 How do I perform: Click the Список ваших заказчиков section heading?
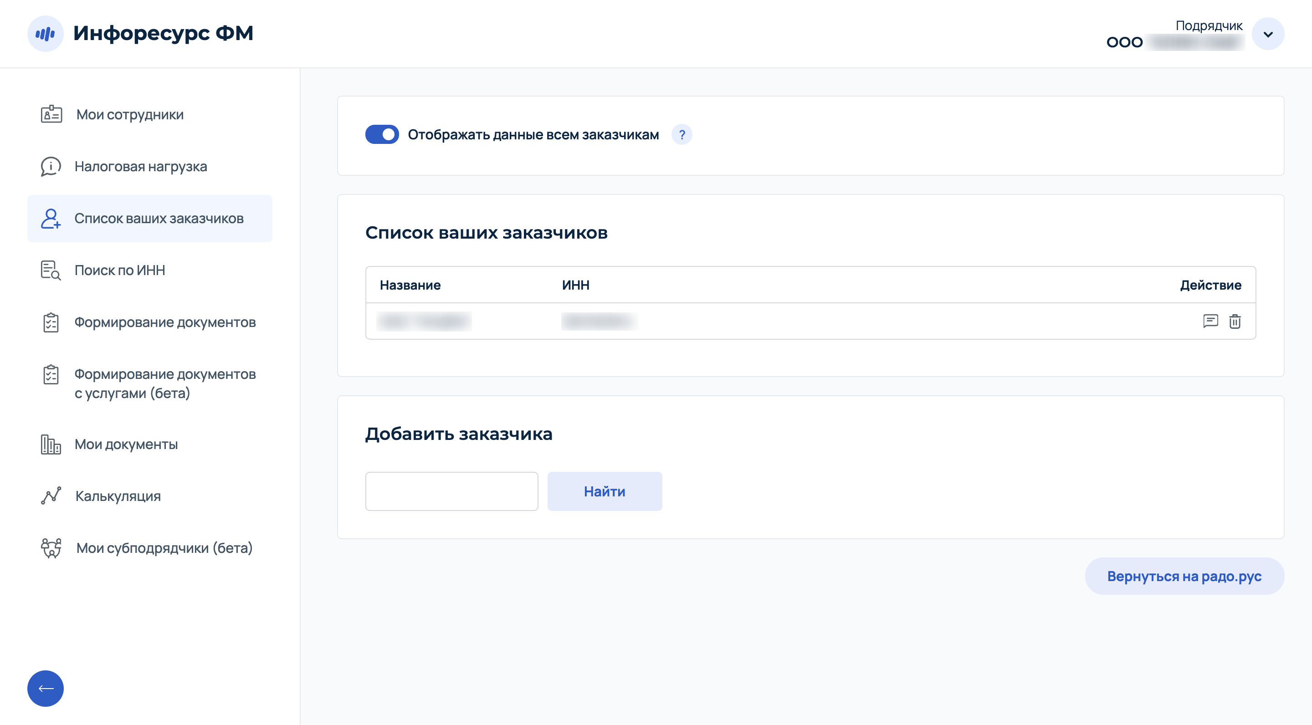[x=486, y=233]
